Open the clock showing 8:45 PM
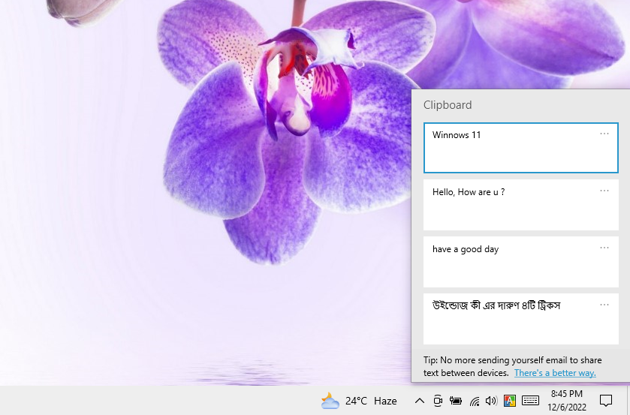 click(566, 401)
